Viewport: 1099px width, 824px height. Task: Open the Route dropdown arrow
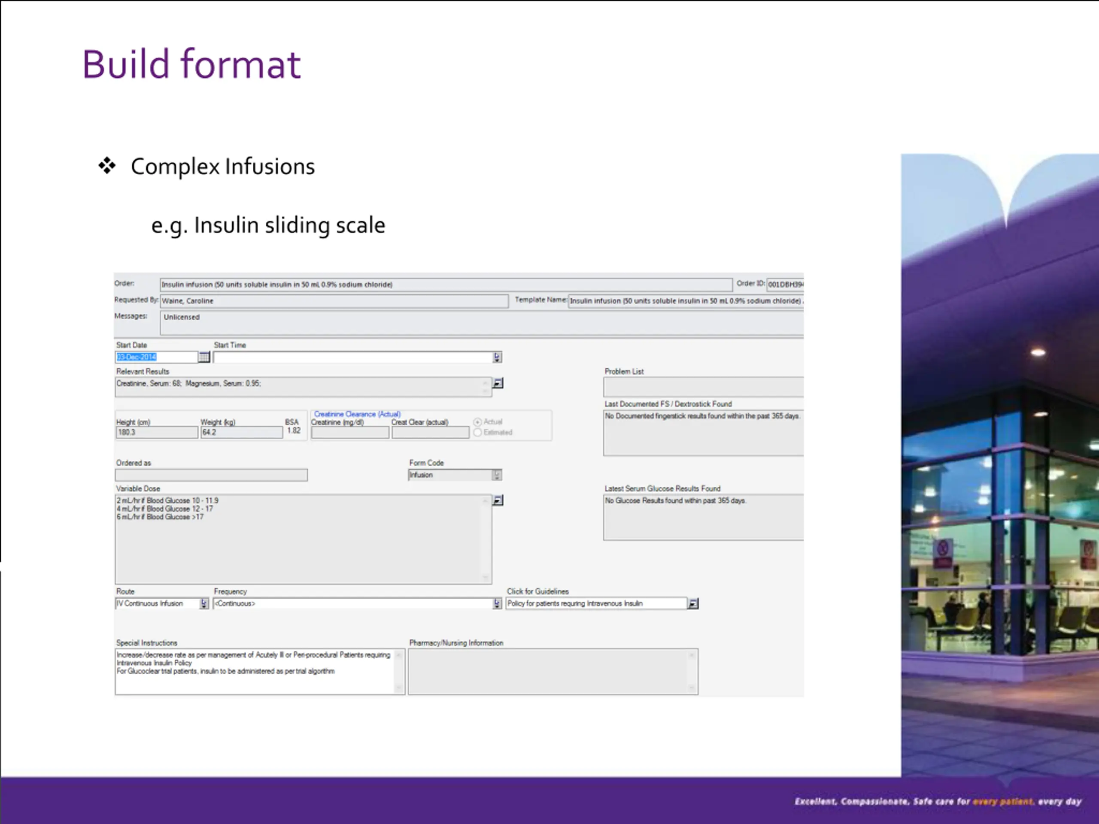[204, 603]
